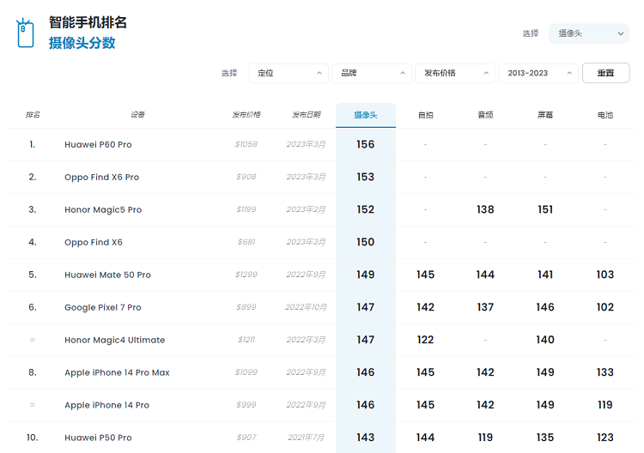Switch to the 屏幕 column tab
This screenshot has width=644, height=453.
(x=545, y=115)
